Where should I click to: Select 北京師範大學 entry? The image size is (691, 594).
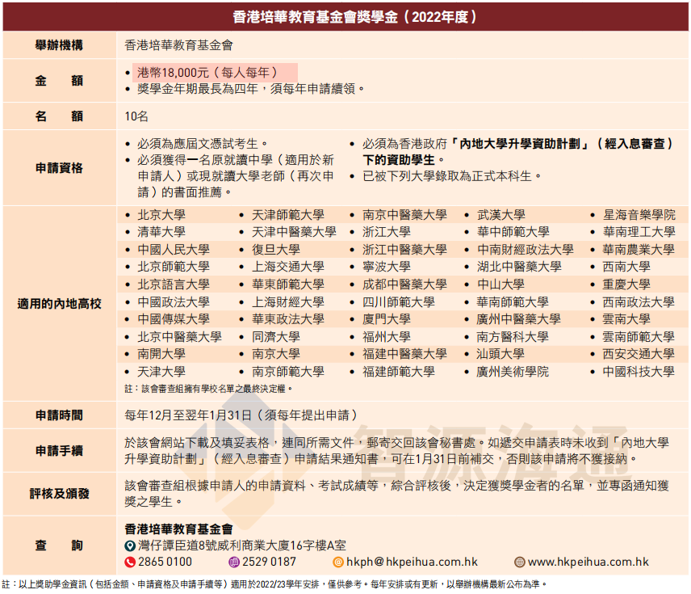tap(174, 267)
